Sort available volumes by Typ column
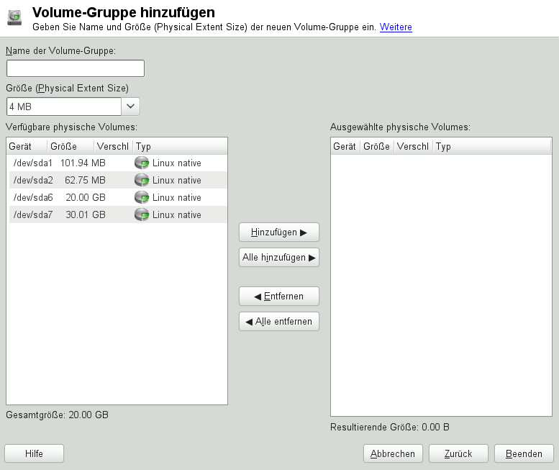The height and width of the screenshot is (470, 559). [180, 146]
